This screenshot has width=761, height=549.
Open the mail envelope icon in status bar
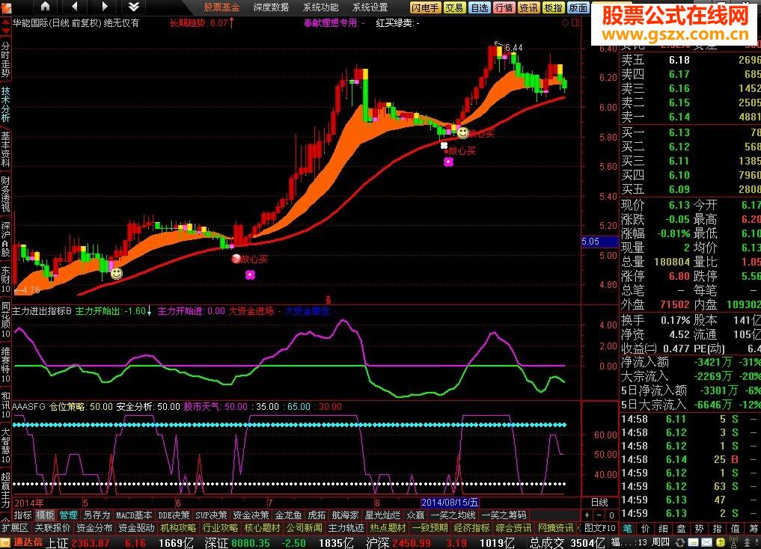point(706,542)
